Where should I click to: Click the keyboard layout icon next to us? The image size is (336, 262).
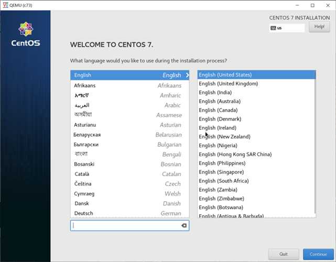click(273, 28)
